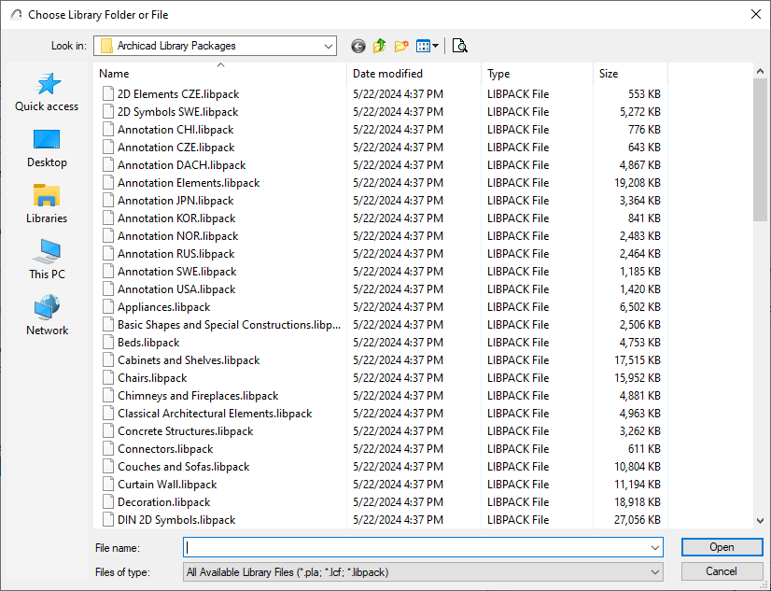
Task: Go up one folder level
Action: (x=380, y=47)
